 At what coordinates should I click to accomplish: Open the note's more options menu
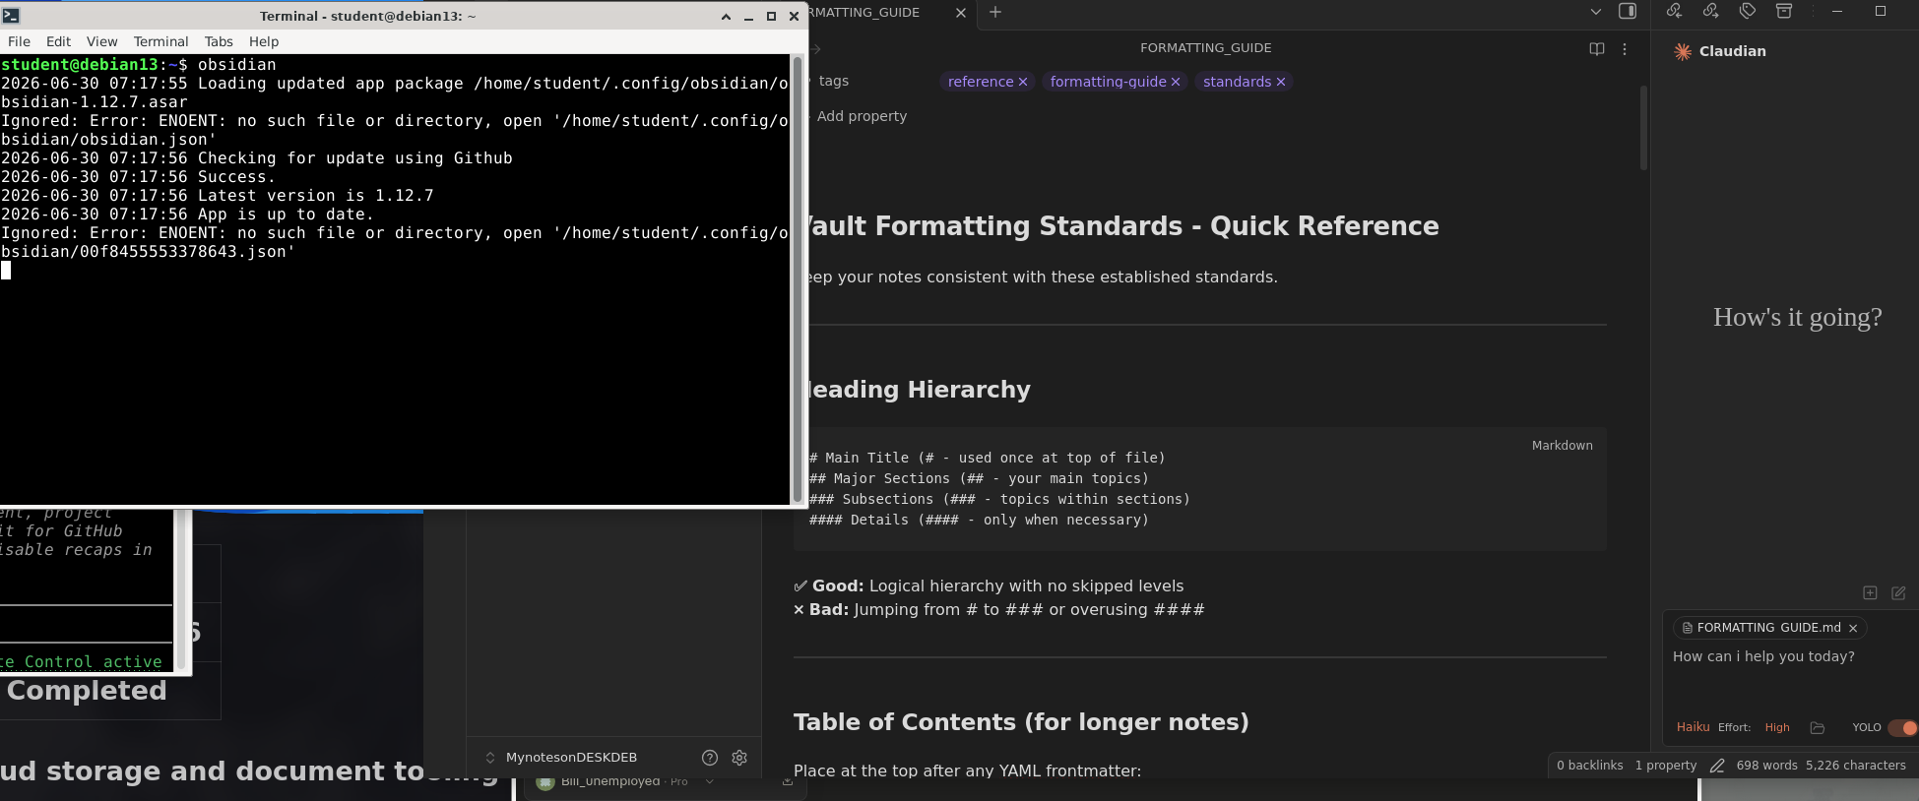(1625, 48)
